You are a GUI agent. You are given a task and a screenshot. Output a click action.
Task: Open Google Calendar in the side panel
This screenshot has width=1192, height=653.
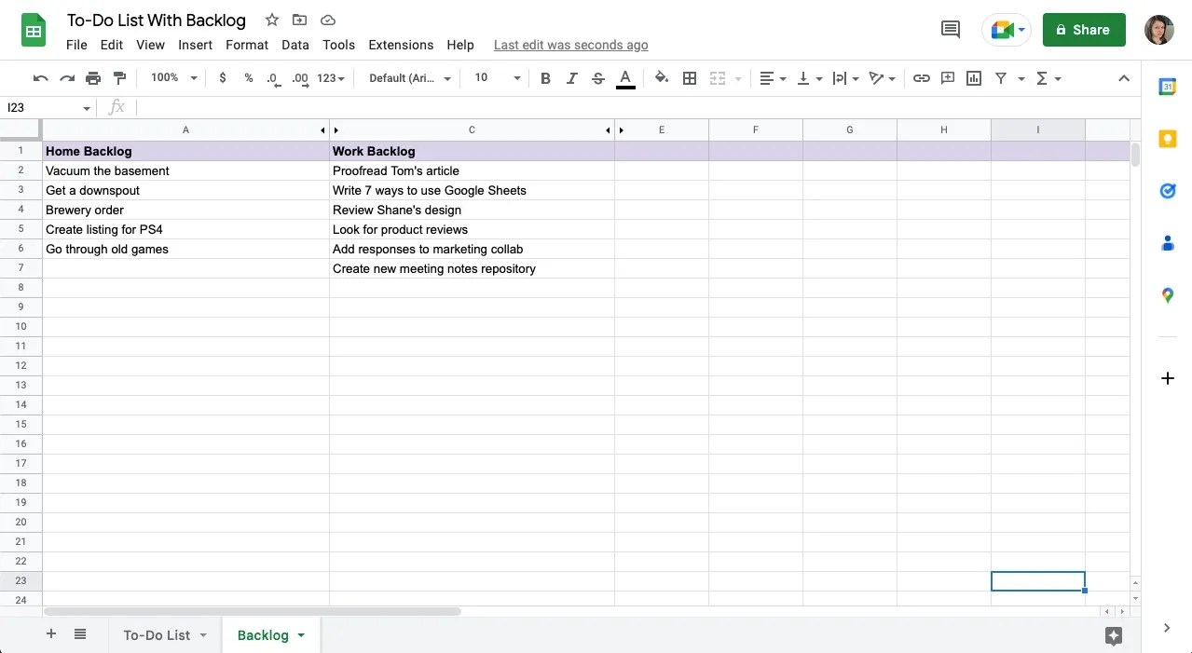pyautogui.click(x=1168, y=87)
